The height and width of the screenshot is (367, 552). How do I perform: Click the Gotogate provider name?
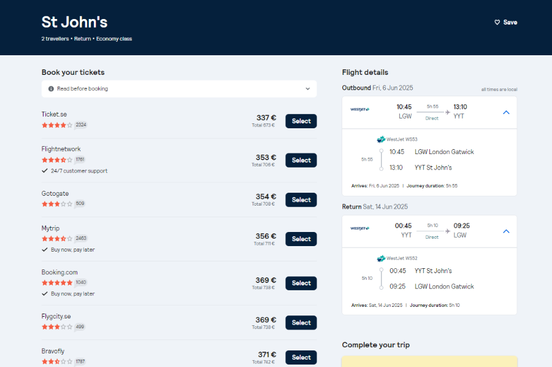click(x=55, y=194)
